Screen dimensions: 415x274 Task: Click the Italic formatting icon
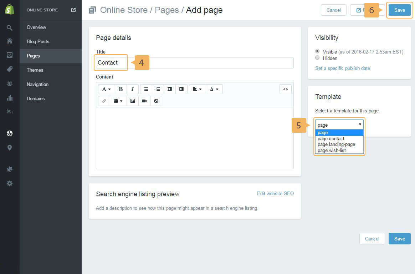click(133, 89)
